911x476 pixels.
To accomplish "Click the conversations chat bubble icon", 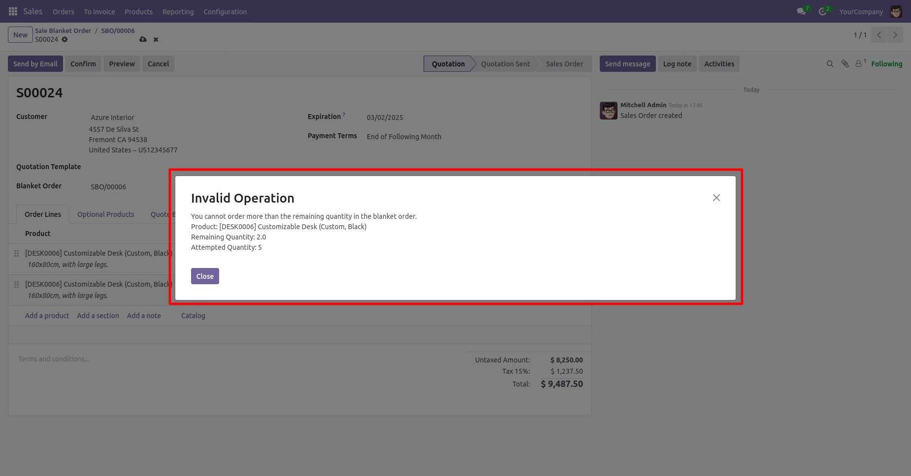I will coord(801,11).
